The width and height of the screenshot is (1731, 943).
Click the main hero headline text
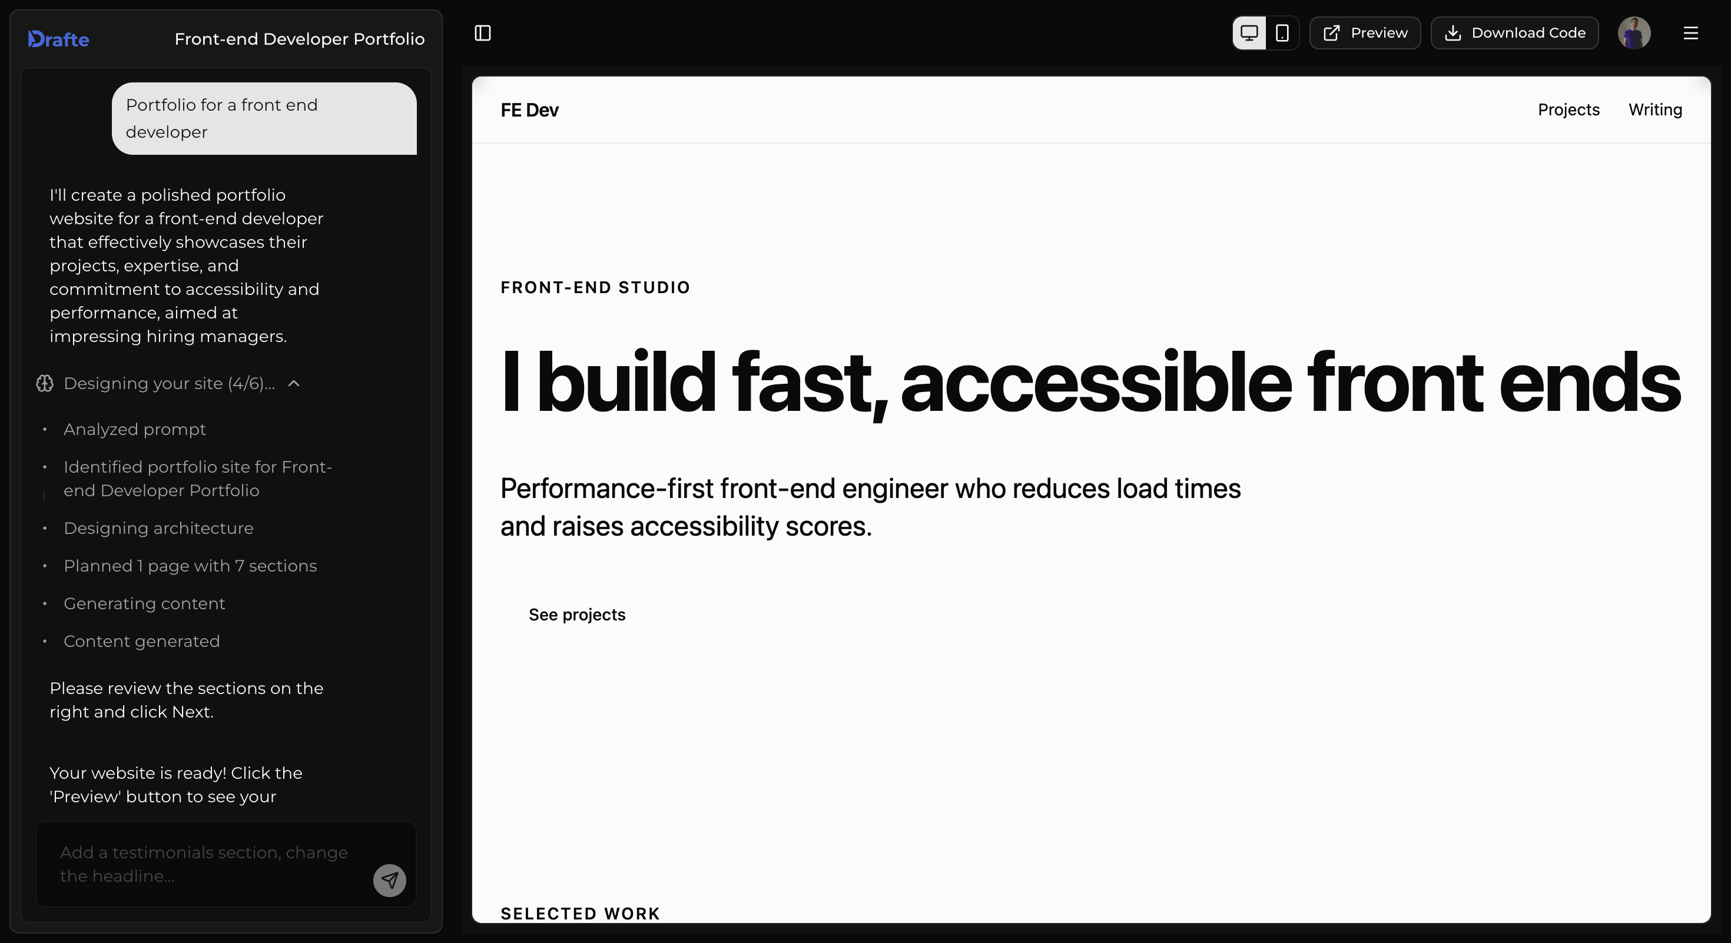pos(1090,383)
